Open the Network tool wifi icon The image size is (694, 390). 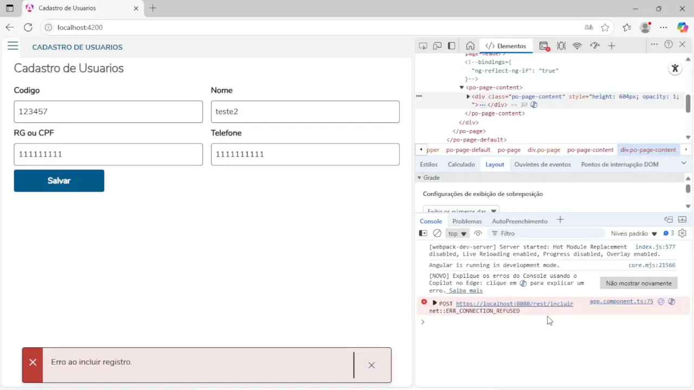click(x=577, y=46)
